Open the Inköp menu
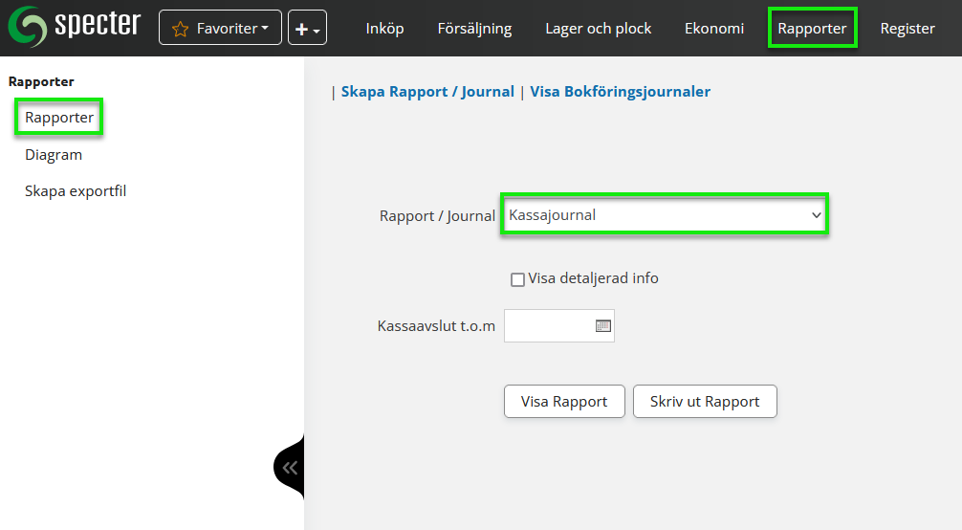 pos(384,29)
